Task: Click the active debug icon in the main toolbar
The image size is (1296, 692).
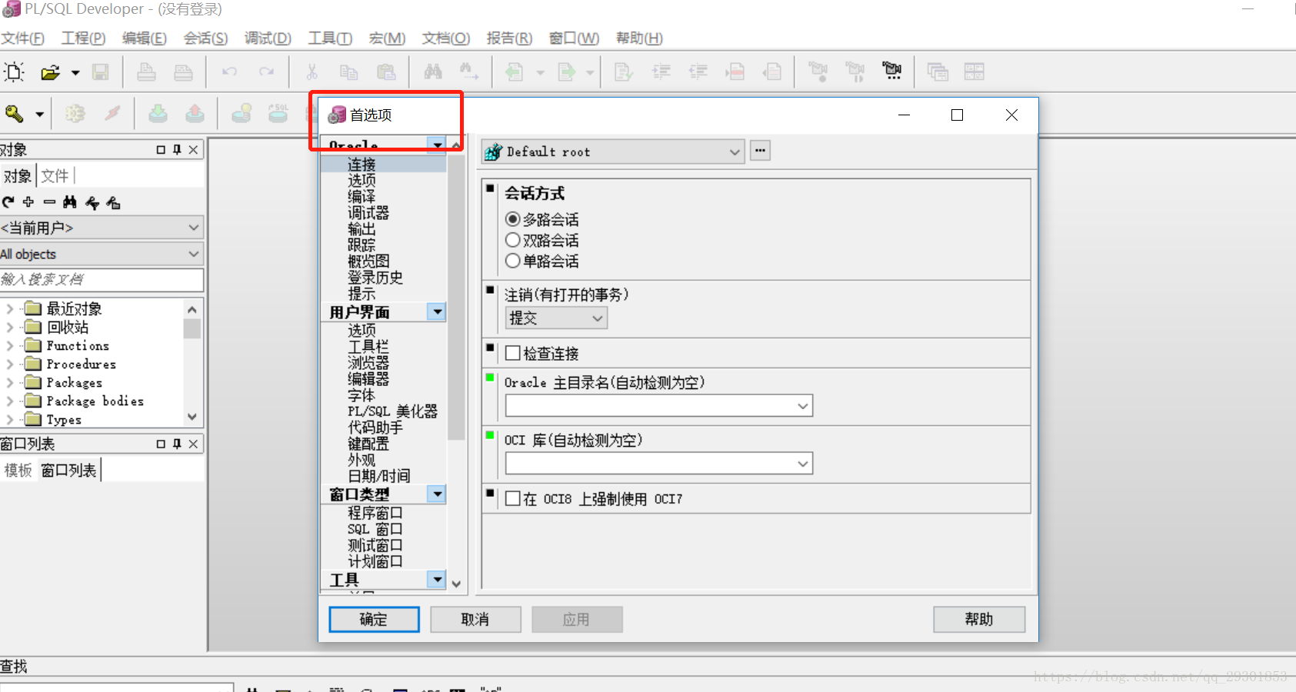Action: tap(892, 72)
